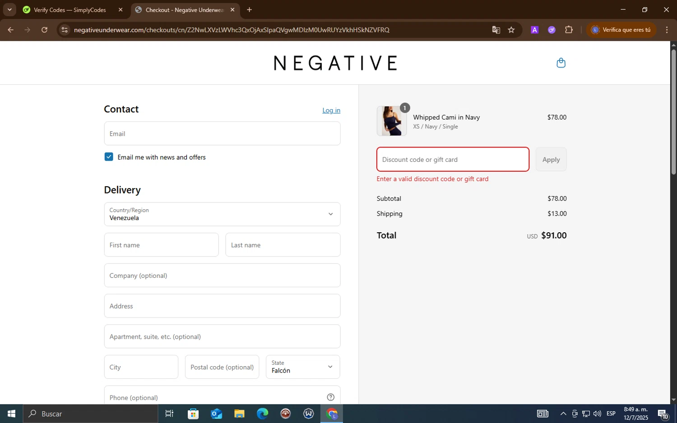
Task: Select the Checkout Negative Underwear tab
Action: pyautogui.click(x=185, y=9)
